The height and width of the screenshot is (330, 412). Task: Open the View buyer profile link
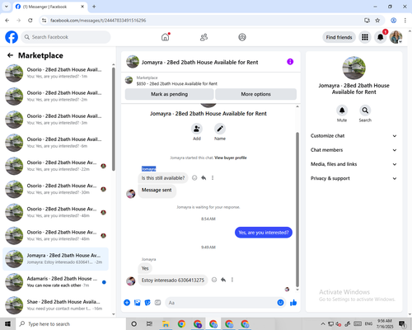(231, 158)
